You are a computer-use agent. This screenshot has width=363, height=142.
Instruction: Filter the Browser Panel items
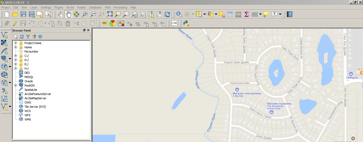click(x=28, y=37)
